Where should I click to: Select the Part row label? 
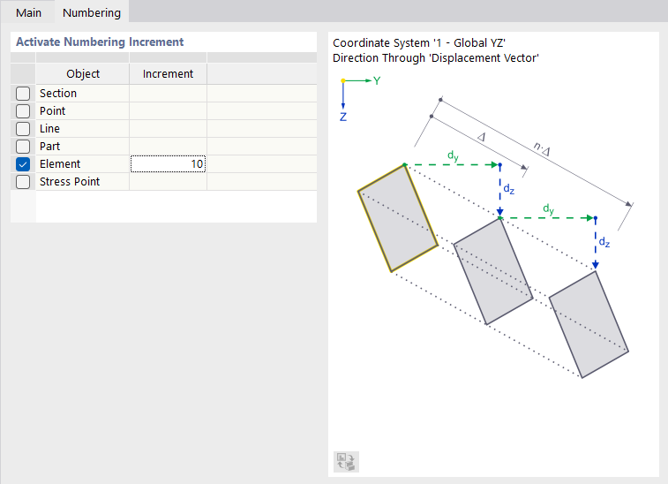click(x=50, y=147)
